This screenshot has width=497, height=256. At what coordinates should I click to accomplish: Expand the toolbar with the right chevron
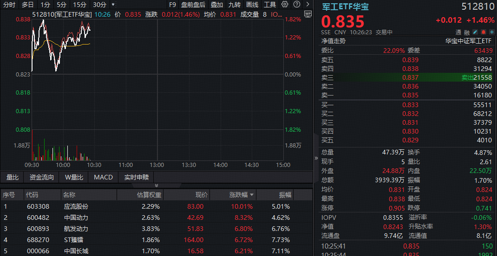pos(308,5)
